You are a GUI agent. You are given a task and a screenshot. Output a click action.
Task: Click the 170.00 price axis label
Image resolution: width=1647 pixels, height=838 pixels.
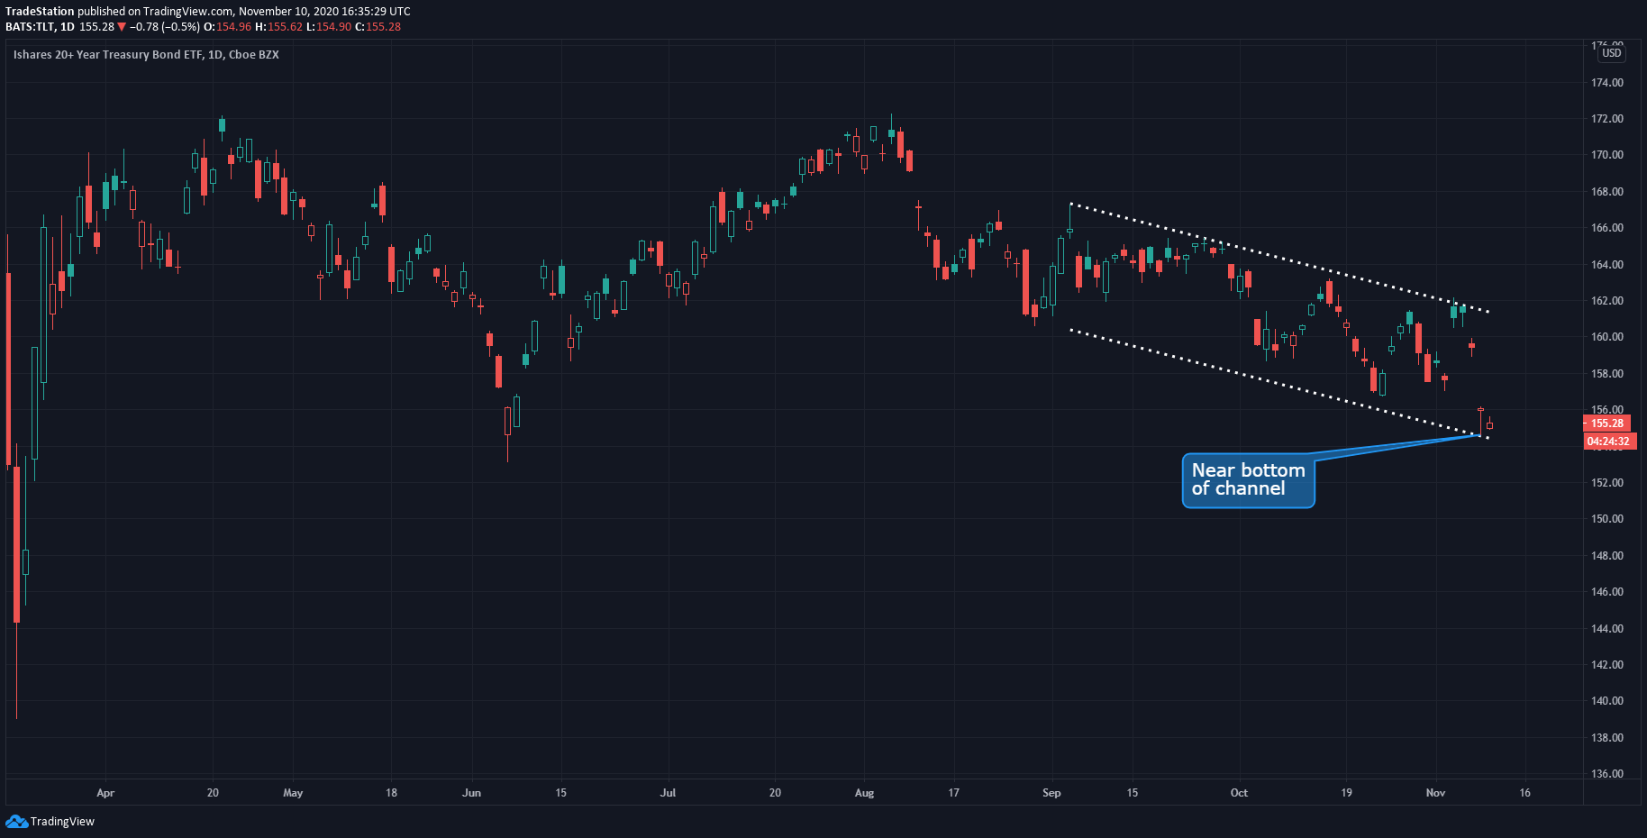[x=1606, y=155]
